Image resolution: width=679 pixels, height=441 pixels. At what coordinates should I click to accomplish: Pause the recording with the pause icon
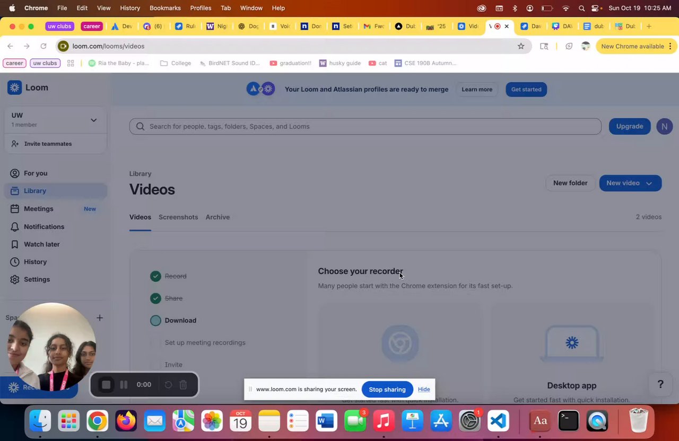[x=124, y=385]
